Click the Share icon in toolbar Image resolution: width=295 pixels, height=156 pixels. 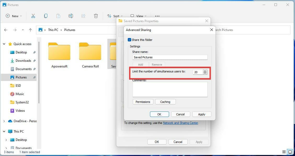83,16
